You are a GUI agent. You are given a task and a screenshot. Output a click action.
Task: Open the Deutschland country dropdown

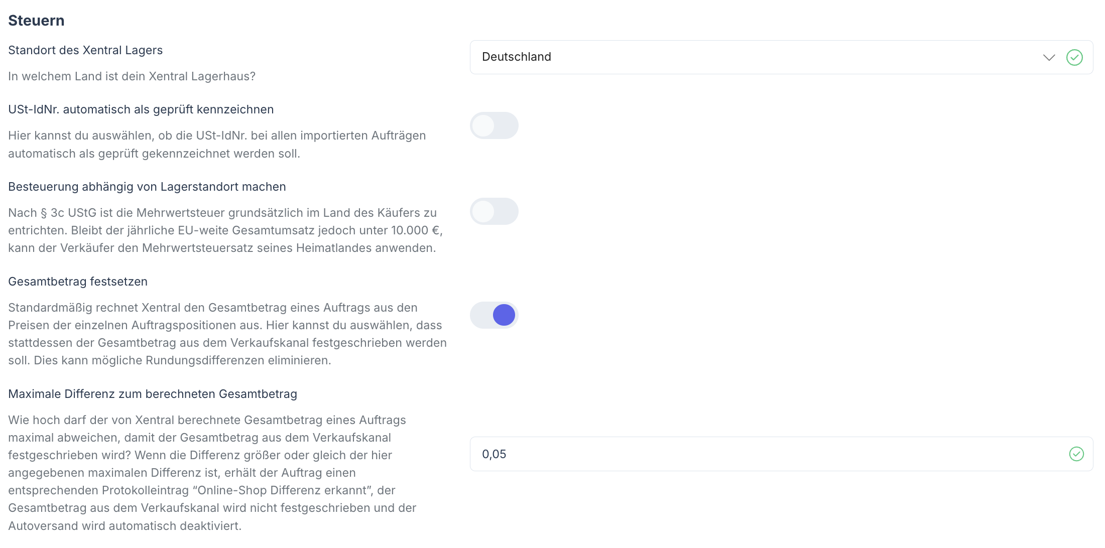pyautogui.click(x=753, y=57)
